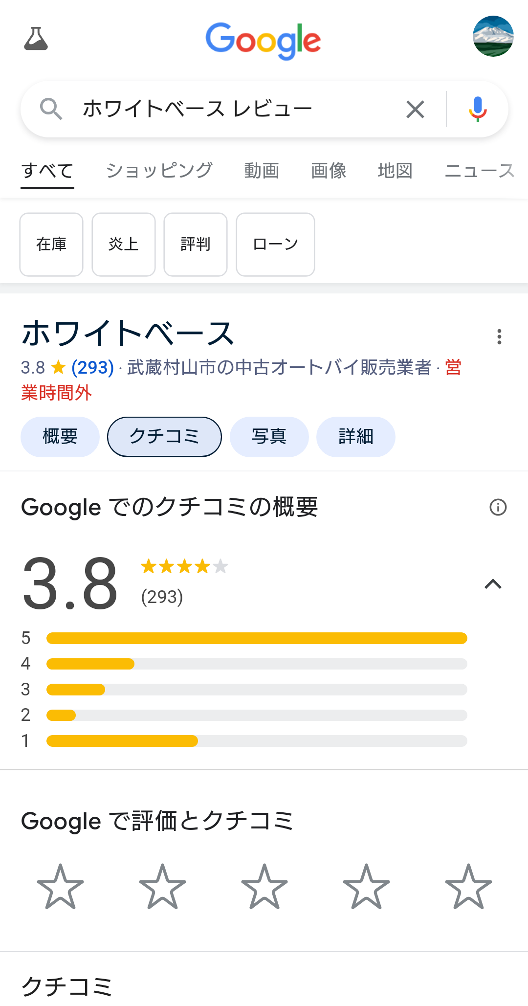Switch to 画像 search tab

[x=329, y=171]
